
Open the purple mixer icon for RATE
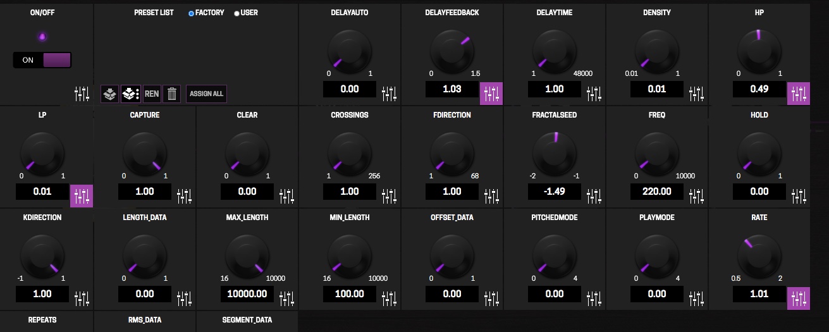[x=799, y=298]
